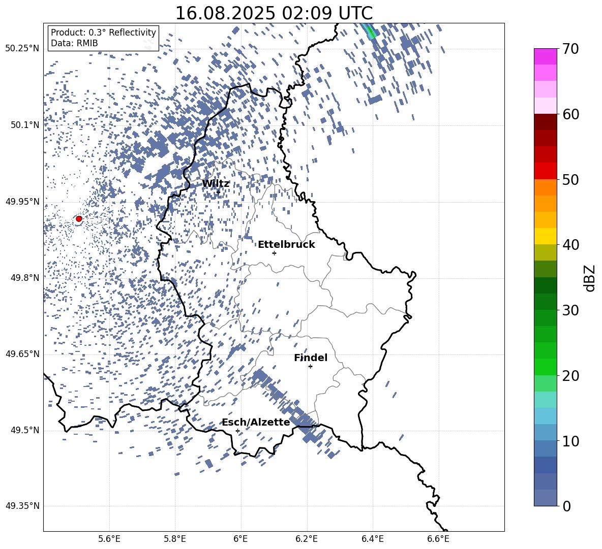Click the 49.35°N latitude label
This screenshot has width=602, height=549.
tap(22, 506)
